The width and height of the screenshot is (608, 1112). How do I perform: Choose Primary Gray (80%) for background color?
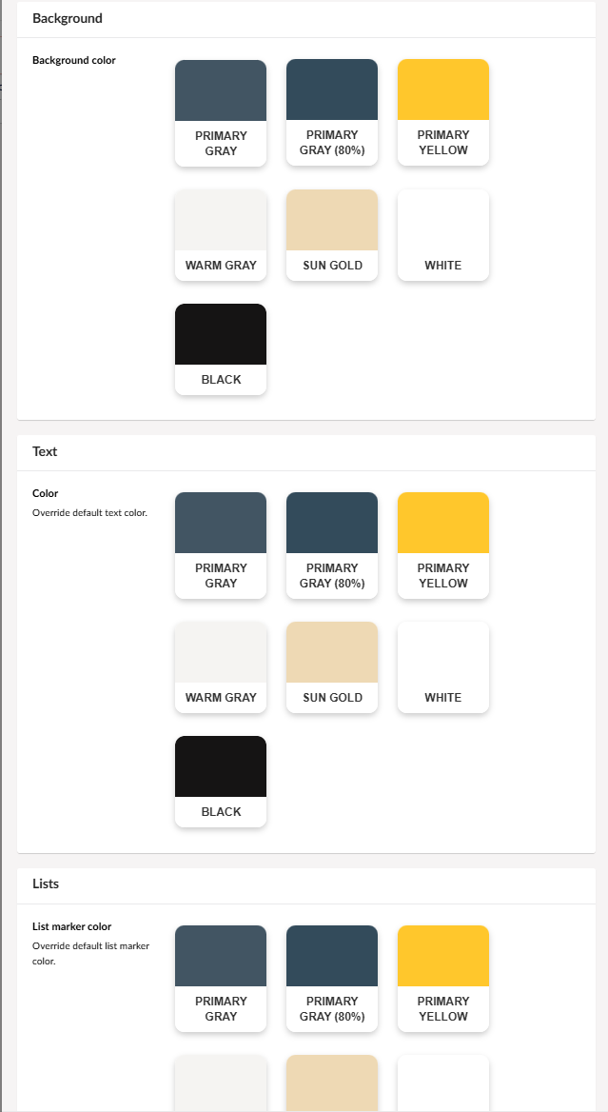click(332, 112)
